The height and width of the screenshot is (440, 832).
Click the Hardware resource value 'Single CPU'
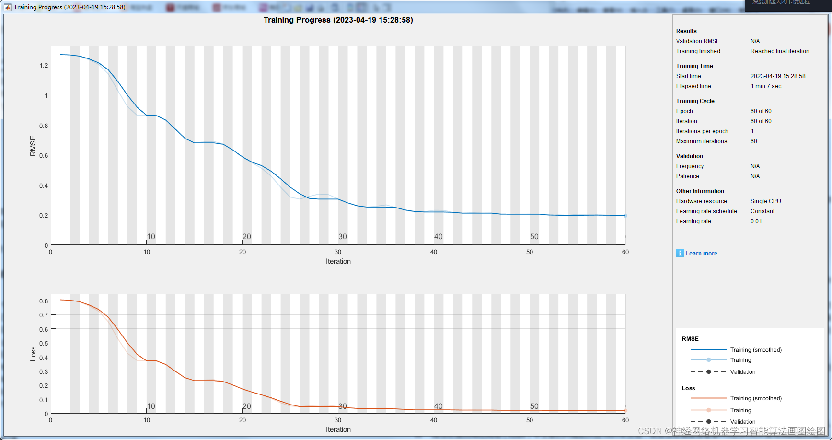click(x=765, y=201)
